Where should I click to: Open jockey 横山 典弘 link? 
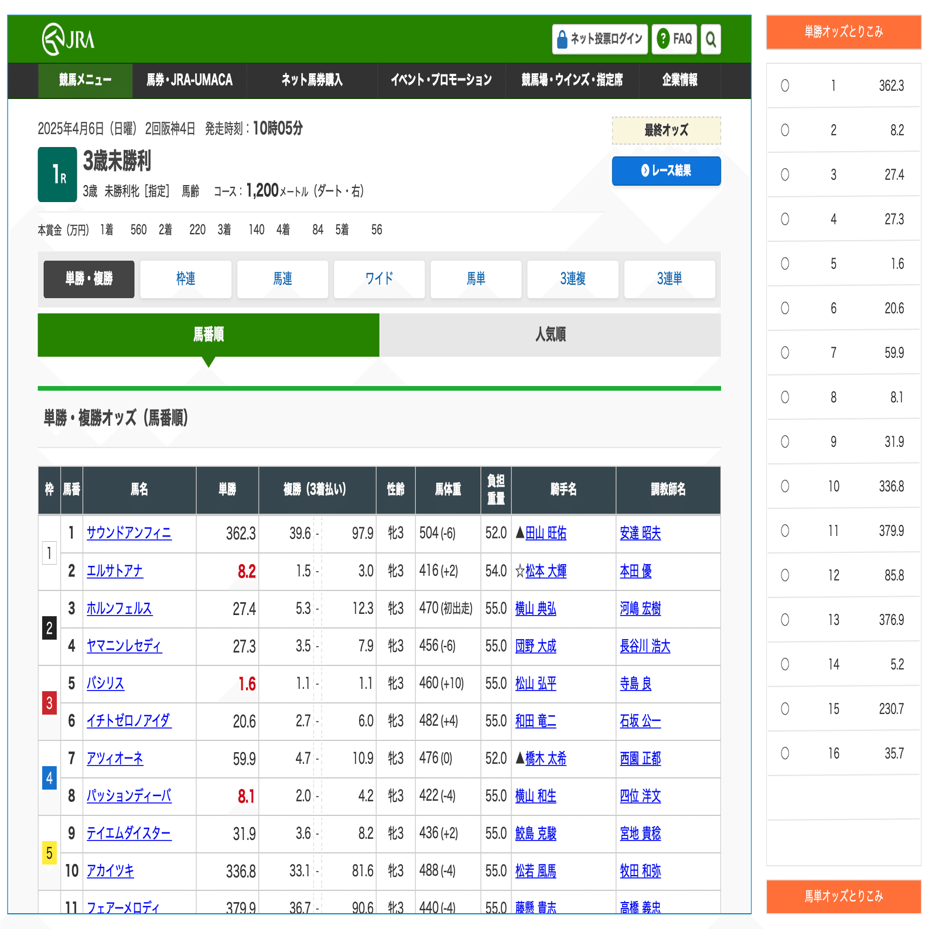[x=536, y=608]
